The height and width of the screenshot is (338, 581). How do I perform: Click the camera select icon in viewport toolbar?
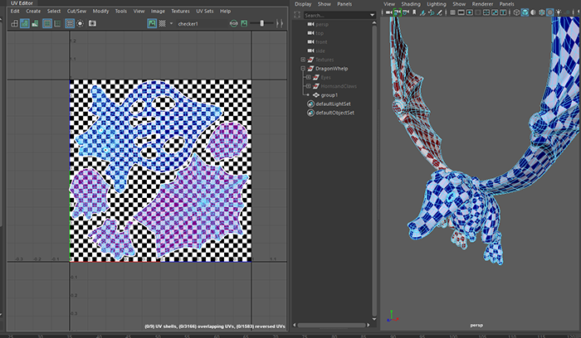tap(389, 12)
